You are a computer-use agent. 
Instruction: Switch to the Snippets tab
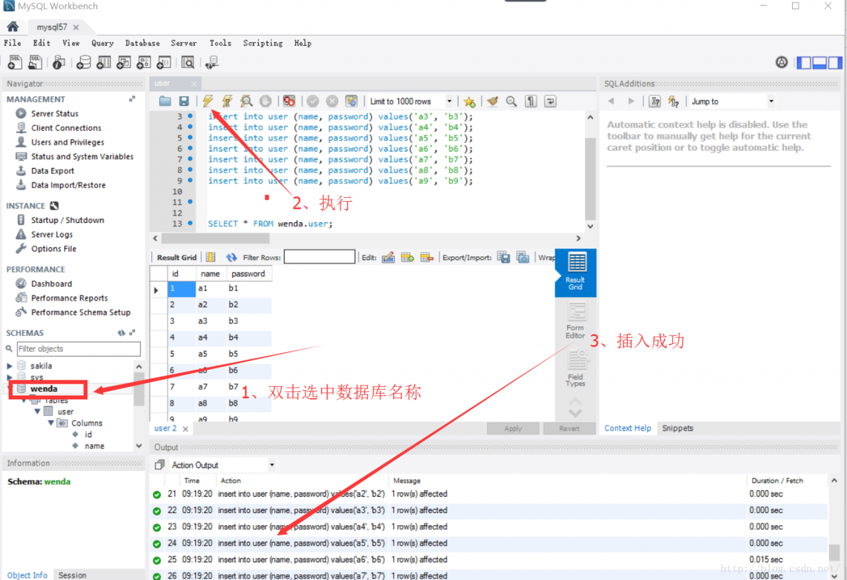click(677, 428)
